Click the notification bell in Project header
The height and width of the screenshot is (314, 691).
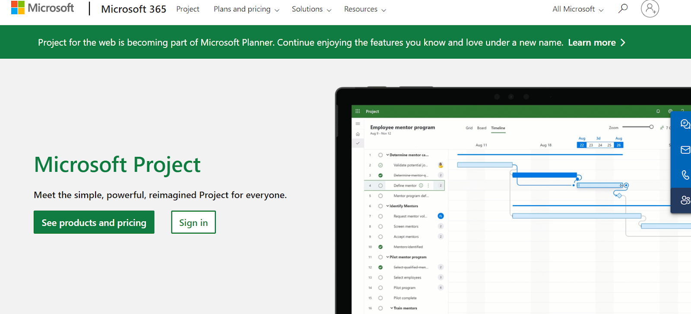pyautogui.click(x=658, y=111)
